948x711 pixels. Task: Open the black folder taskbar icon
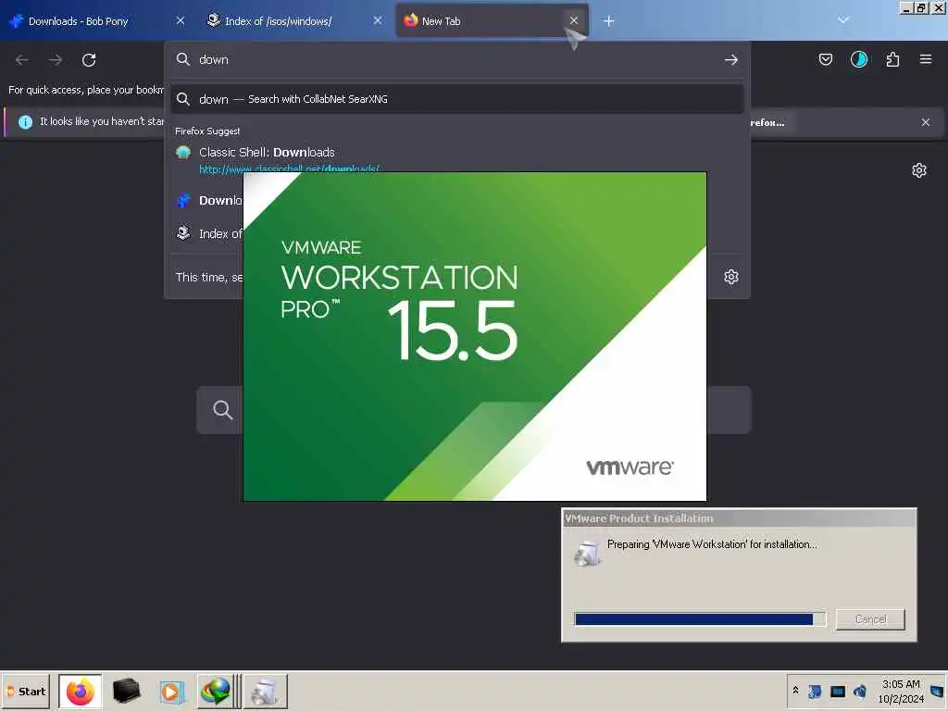[126, 691]
